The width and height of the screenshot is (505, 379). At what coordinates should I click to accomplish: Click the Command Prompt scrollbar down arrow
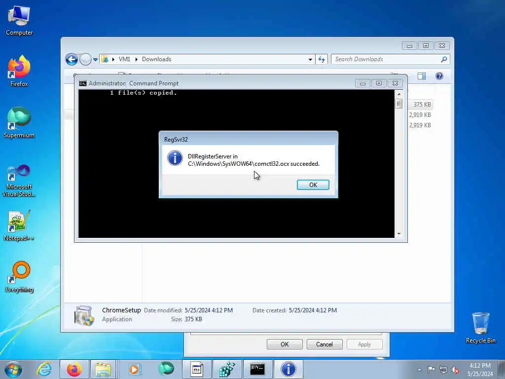point(398,233)
